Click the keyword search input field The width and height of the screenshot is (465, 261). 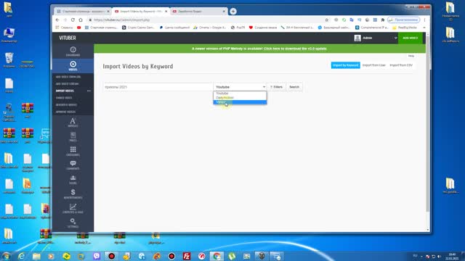pyautogui.click(x=158, y=87)
